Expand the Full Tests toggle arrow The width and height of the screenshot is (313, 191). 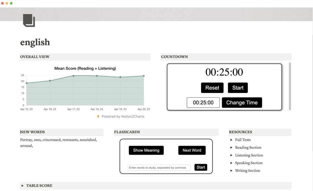tap(231, 140)
